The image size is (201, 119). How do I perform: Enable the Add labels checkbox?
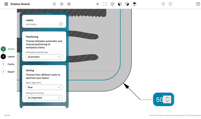61,24
